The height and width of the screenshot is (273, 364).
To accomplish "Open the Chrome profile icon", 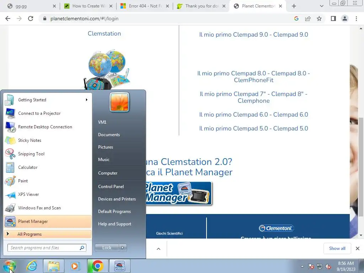I will [x=345, y=18].
